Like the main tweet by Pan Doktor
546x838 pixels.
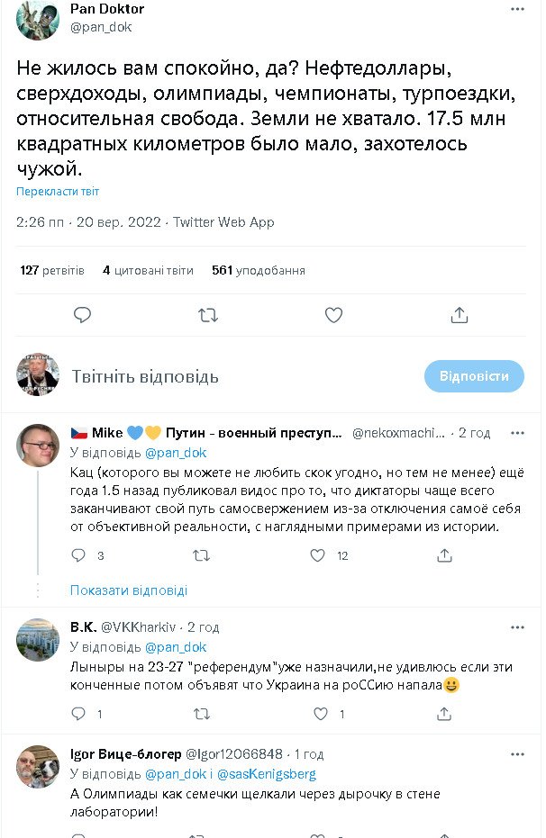[333, 315]
